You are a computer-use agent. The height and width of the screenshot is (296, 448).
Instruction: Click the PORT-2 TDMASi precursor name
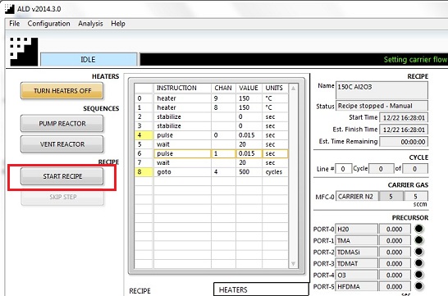[356, 252]
